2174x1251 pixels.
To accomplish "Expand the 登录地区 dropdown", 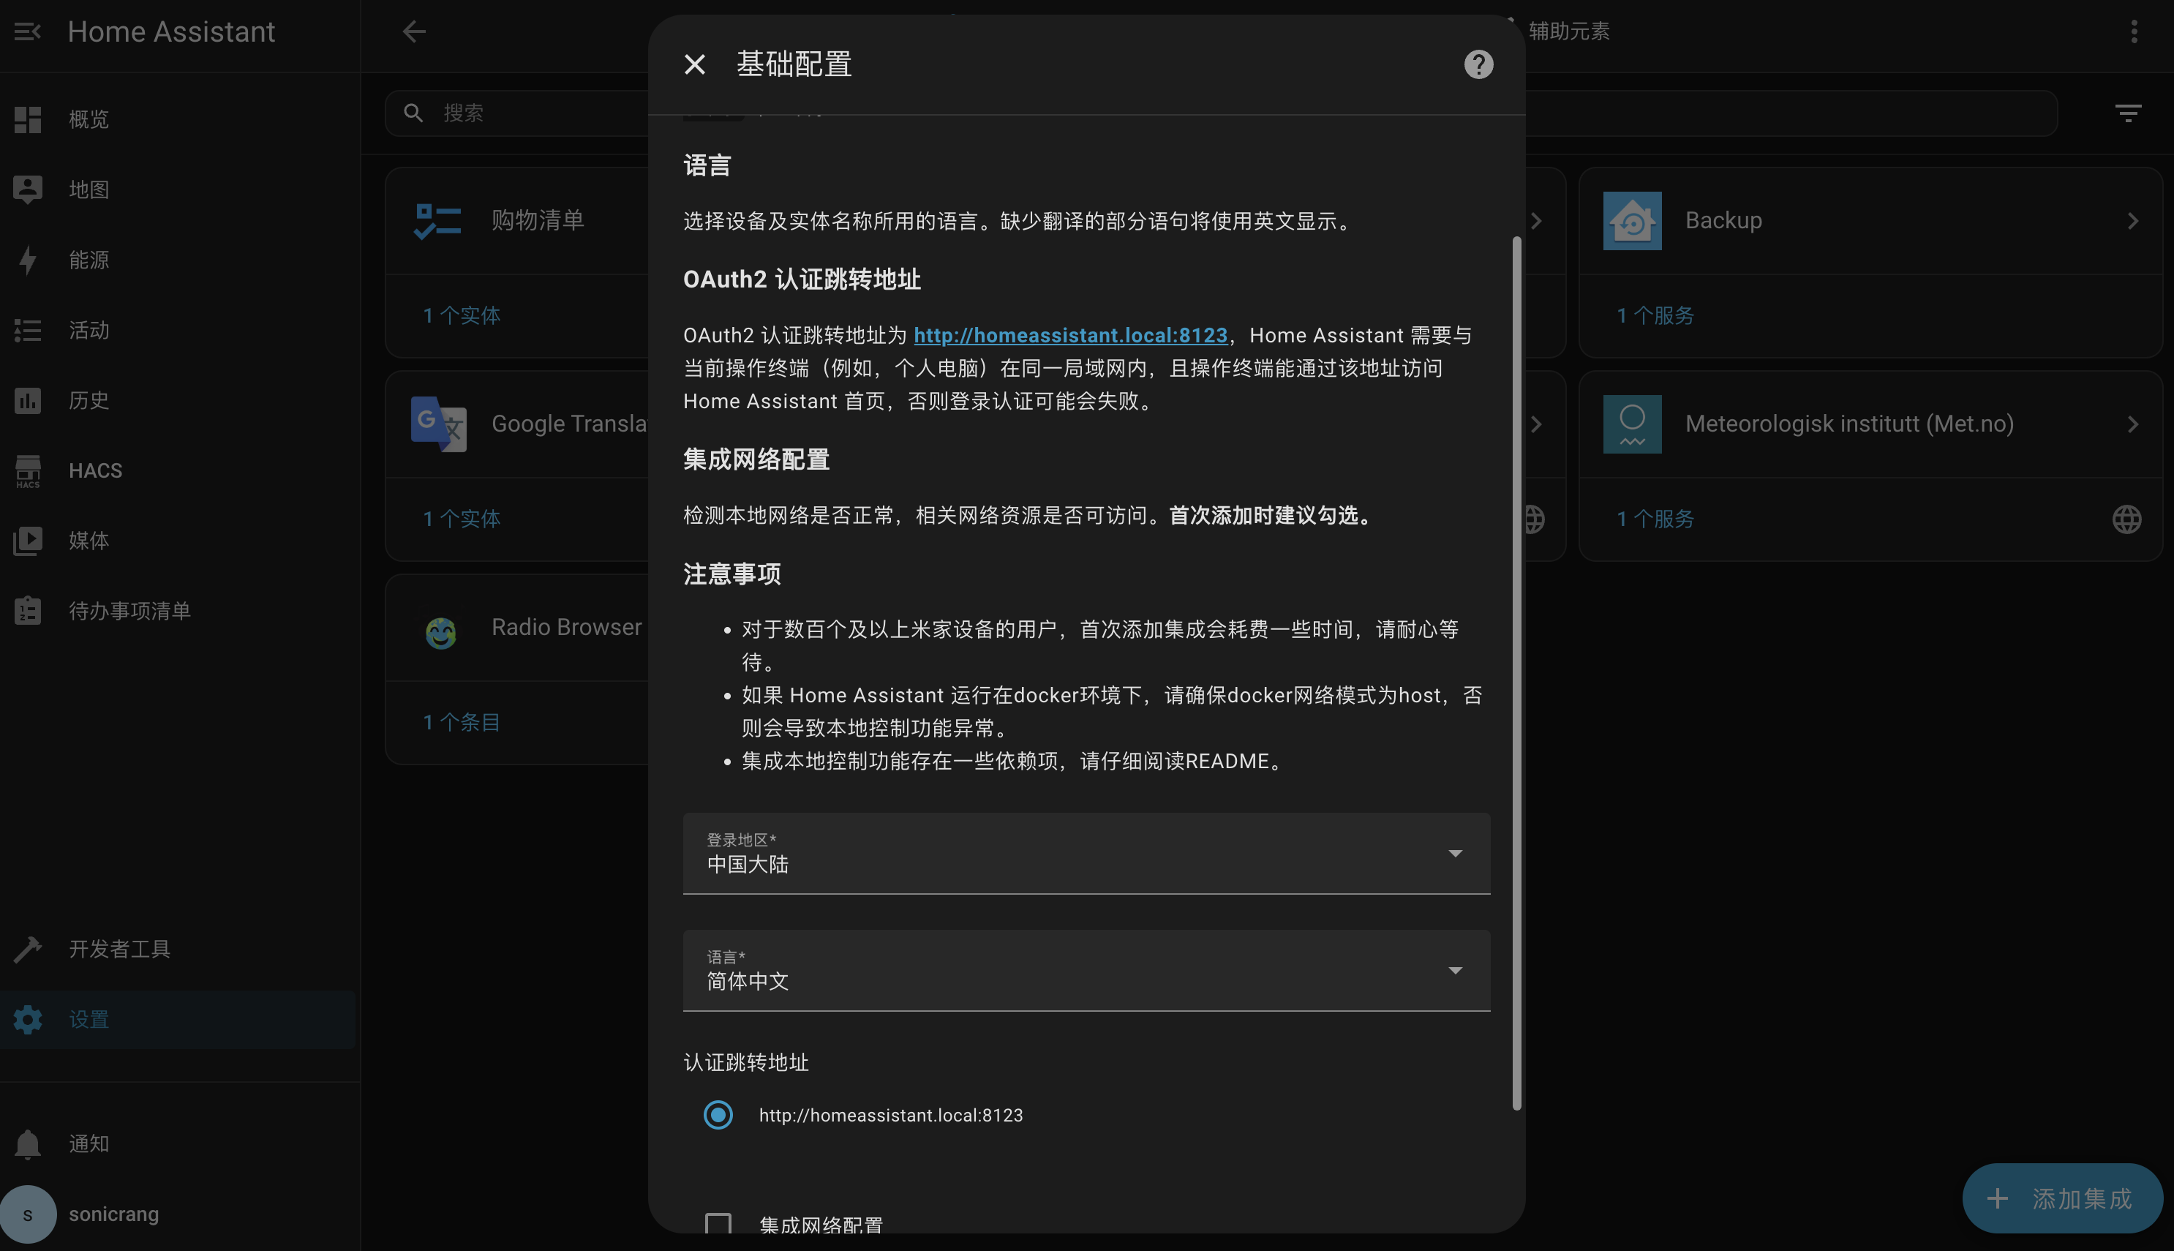I will 1086,853.
